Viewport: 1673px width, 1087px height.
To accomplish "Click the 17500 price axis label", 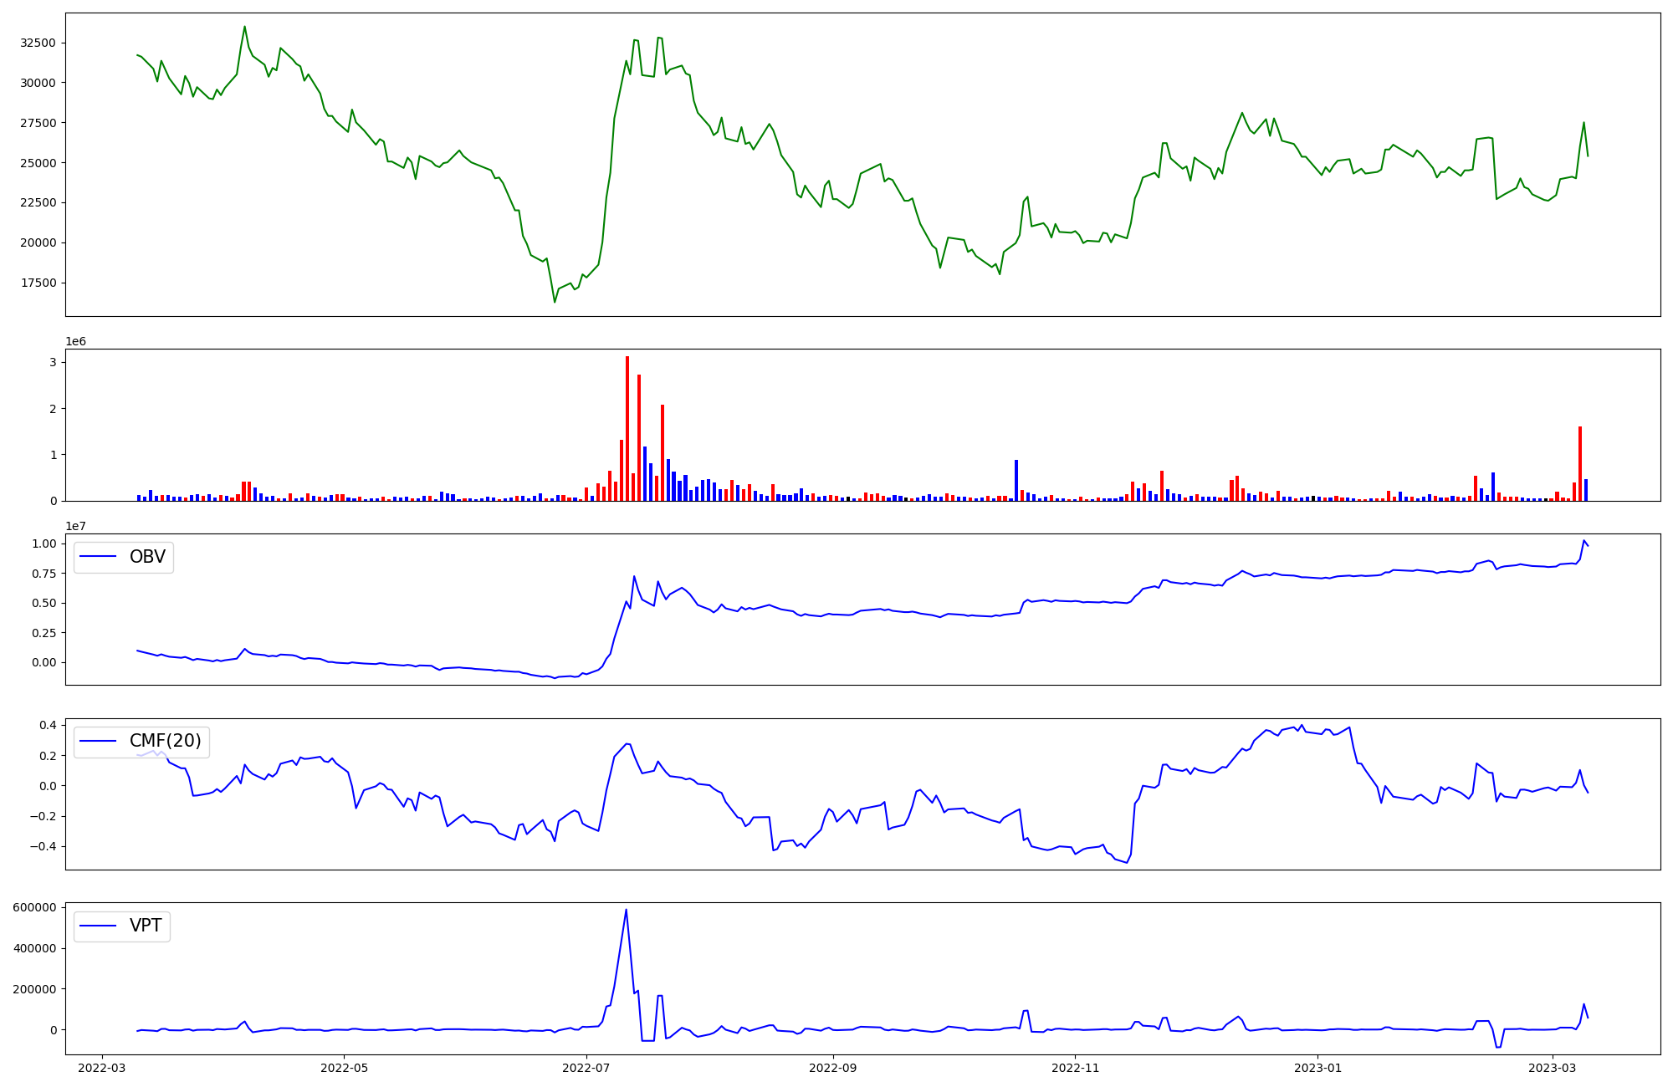I will [x=38, y=283].
